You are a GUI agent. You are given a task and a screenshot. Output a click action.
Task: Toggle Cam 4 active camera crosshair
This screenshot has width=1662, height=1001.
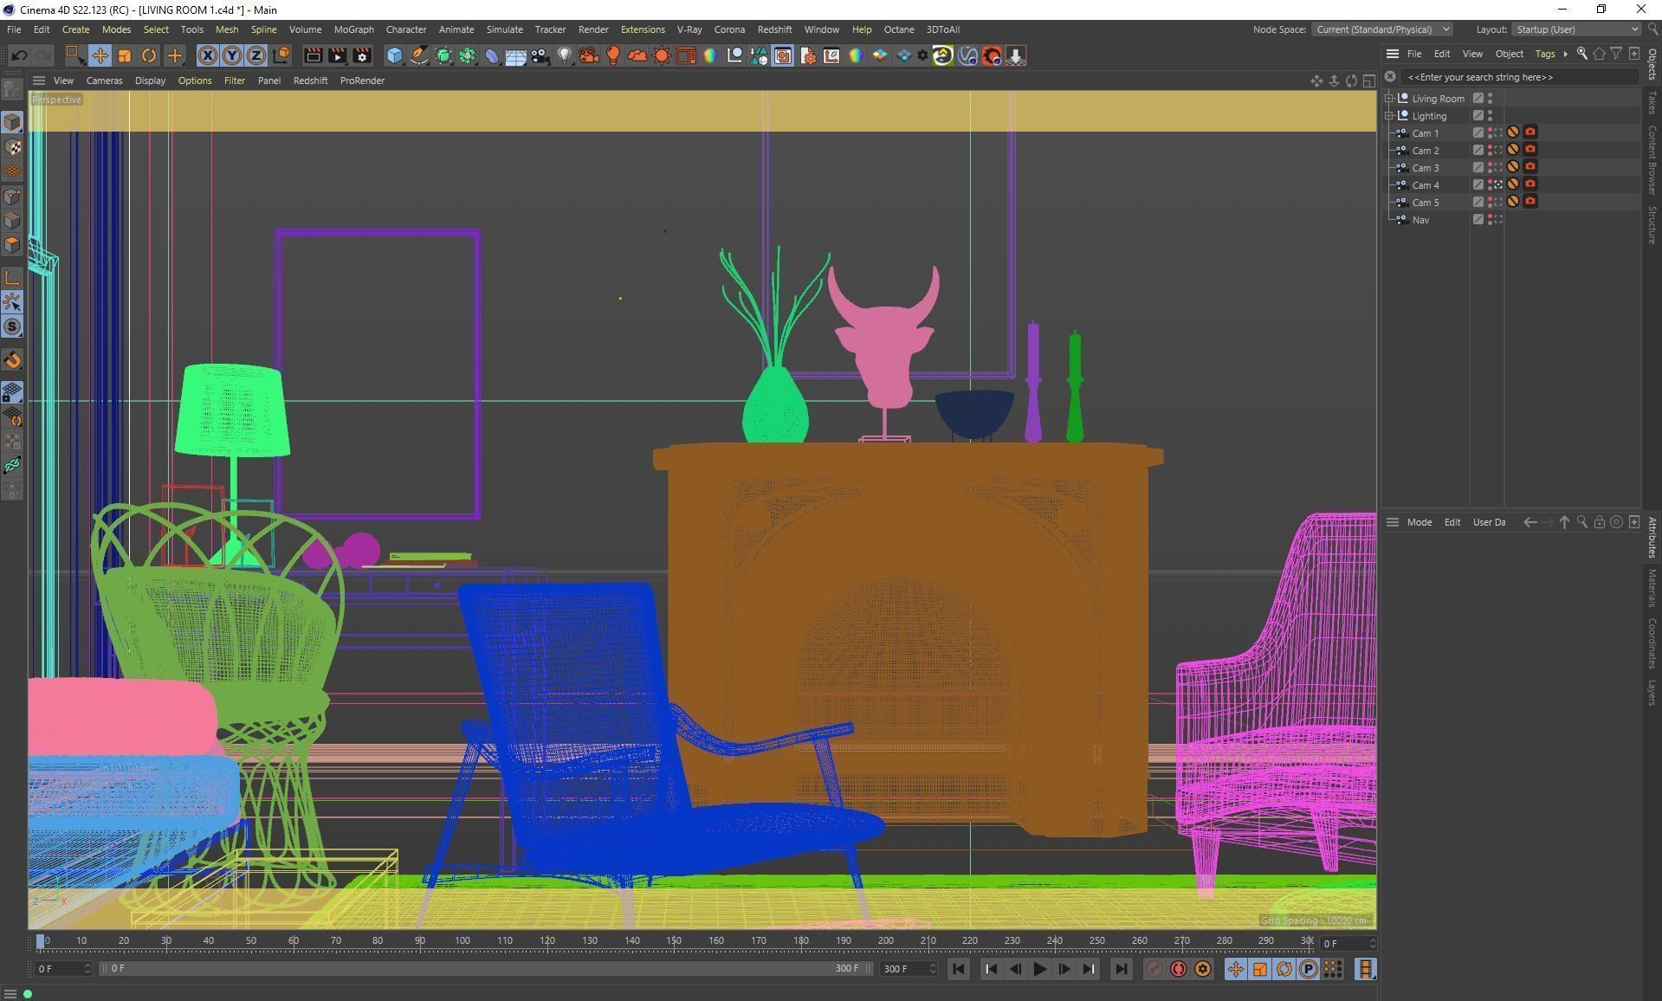coord(1497,185)
